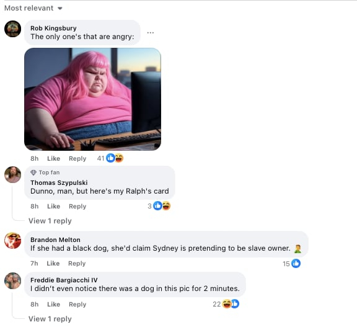This screenshot has width=357, height=327.
Task: Open the pink-haired image attachment
Action: pos(93,99)
